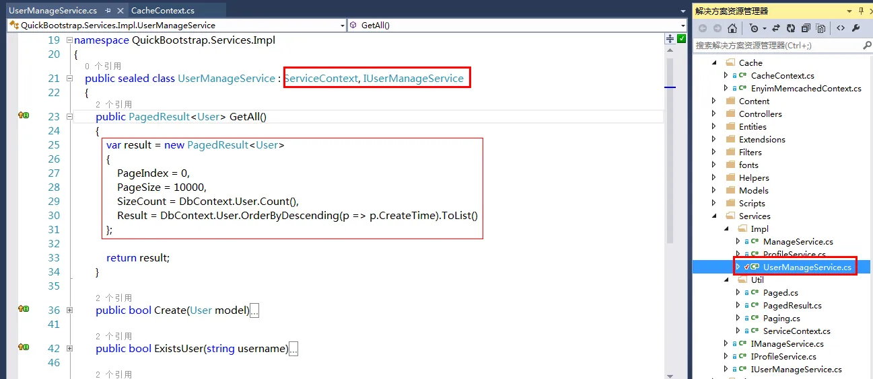873x379 pixels.
Task: Select the UserManageService.cs editor tab
Action: pyautogui.click(x=53, y=10)
